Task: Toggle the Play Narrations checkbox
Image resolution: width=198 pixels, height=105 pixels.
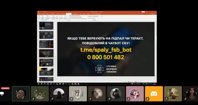Action: (x=69, y=16)
